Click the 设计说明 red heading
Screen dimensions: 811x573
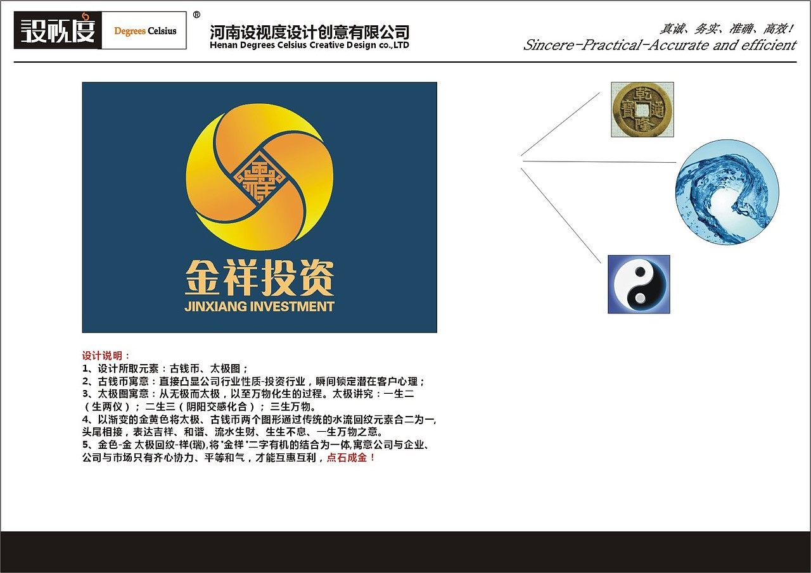point(98,355)
